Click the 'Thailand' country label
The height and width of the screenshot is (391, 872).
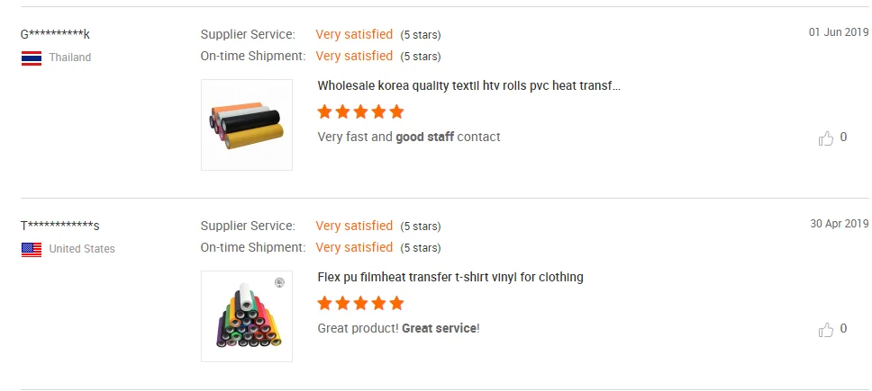70,58
